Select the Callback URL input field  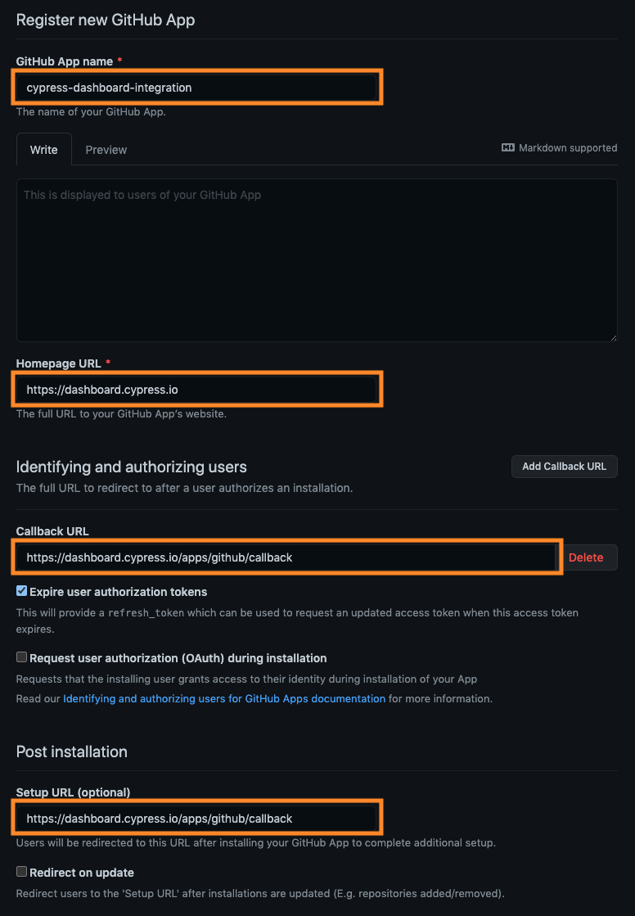(286, 557)
